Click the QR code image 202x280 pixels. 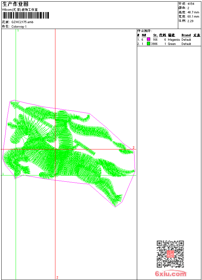tap(170, 254)
